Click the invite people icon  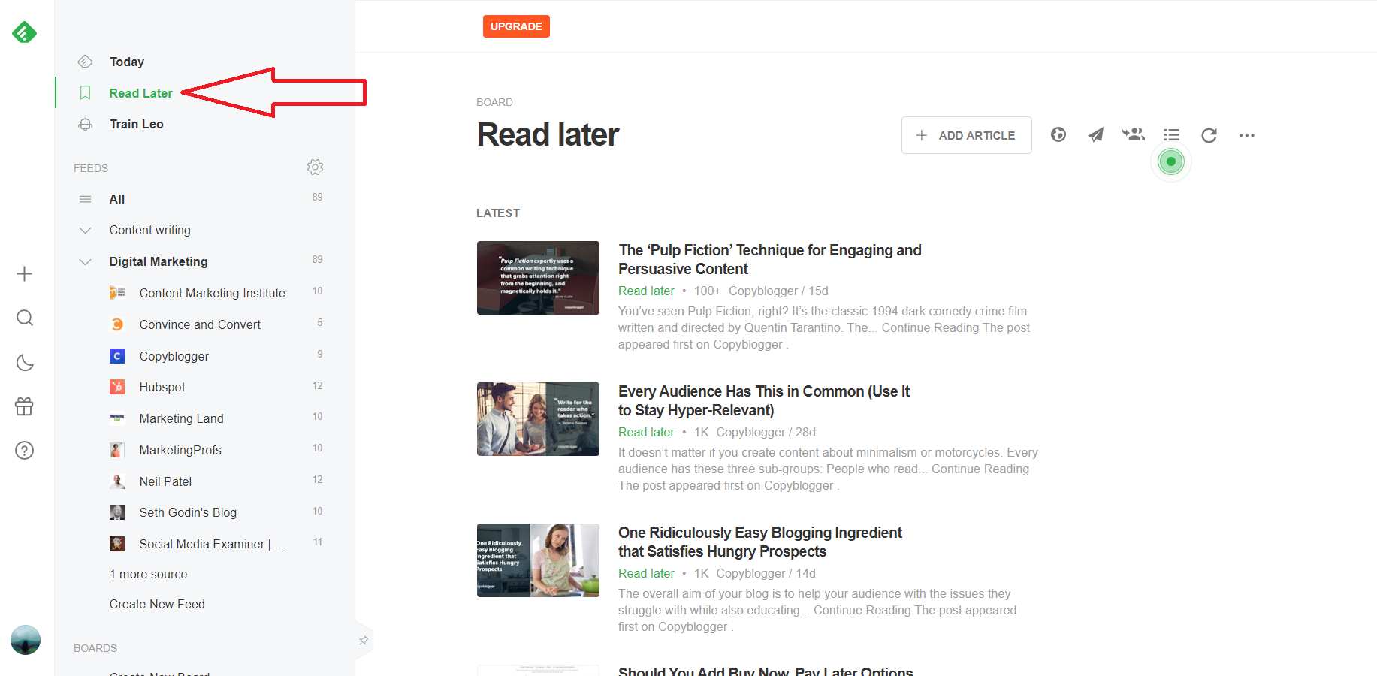[1134, 134]
